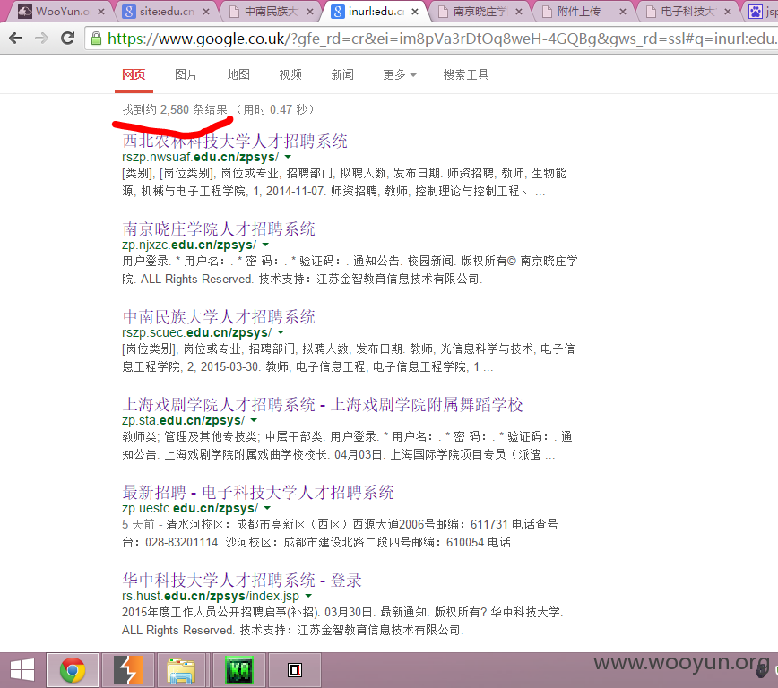Screen dimensions: 778x688
Task: Select the 图片 search category
Action: pyautogui.click(x=186, y=74)
